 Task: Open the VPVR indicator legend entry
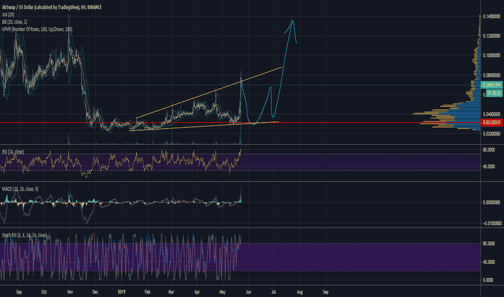tap(37, 29)
